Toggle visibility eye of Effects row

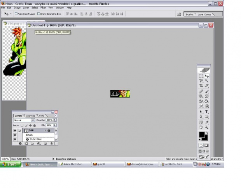pyautogui.click(x=15, y=135)
